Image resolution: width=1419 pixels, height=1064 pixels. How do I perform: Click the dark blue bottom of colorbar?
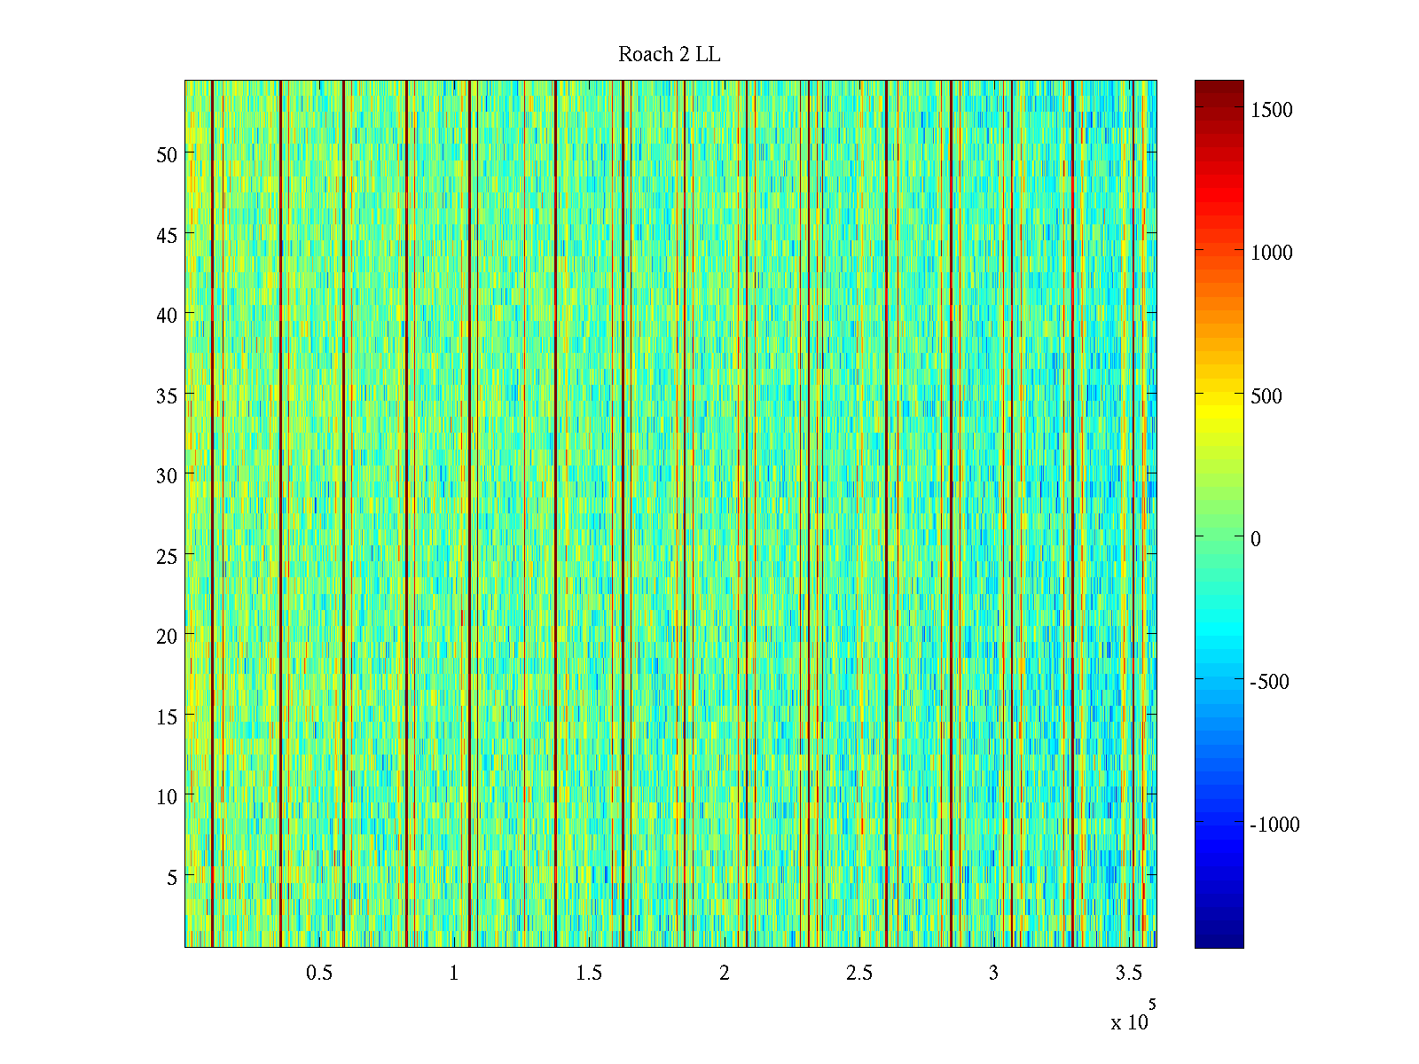point(1219,940)
